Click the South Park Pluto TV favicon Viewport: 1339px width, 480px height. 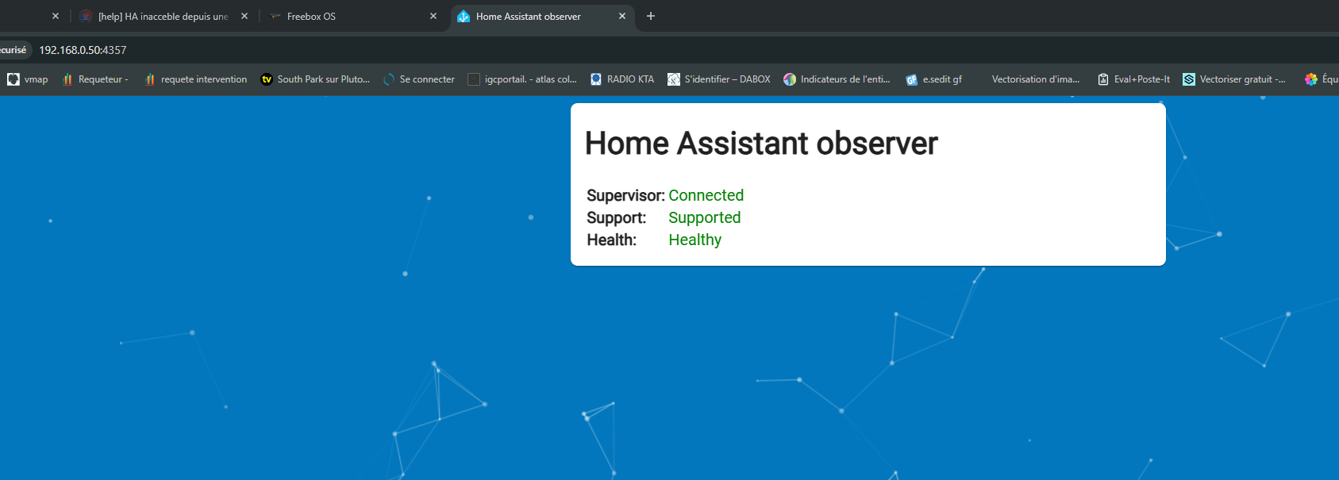(x=267, y=79)
